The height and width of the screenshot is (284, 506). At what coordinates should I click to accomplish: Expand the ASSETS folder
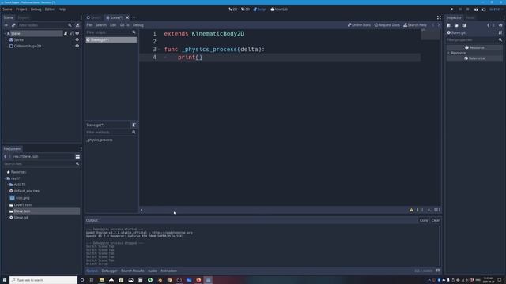tap(8, 185)
